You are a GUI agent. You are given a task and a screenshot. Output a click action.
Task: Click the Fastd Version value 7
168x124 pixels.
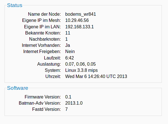coord(67,109)
